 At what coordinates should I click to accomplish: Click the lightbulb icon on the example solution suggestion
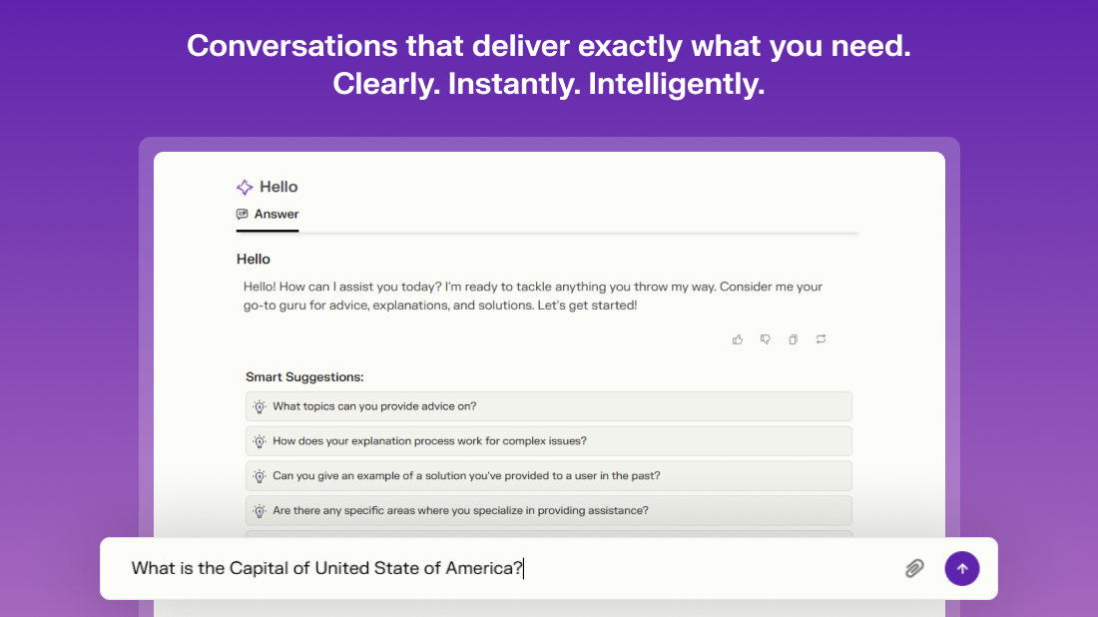click(260, 476)
